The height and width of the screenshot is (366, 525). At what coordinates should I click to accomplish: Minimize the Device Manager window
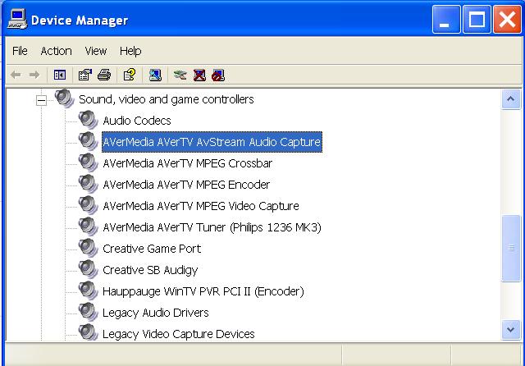[446, 20]
